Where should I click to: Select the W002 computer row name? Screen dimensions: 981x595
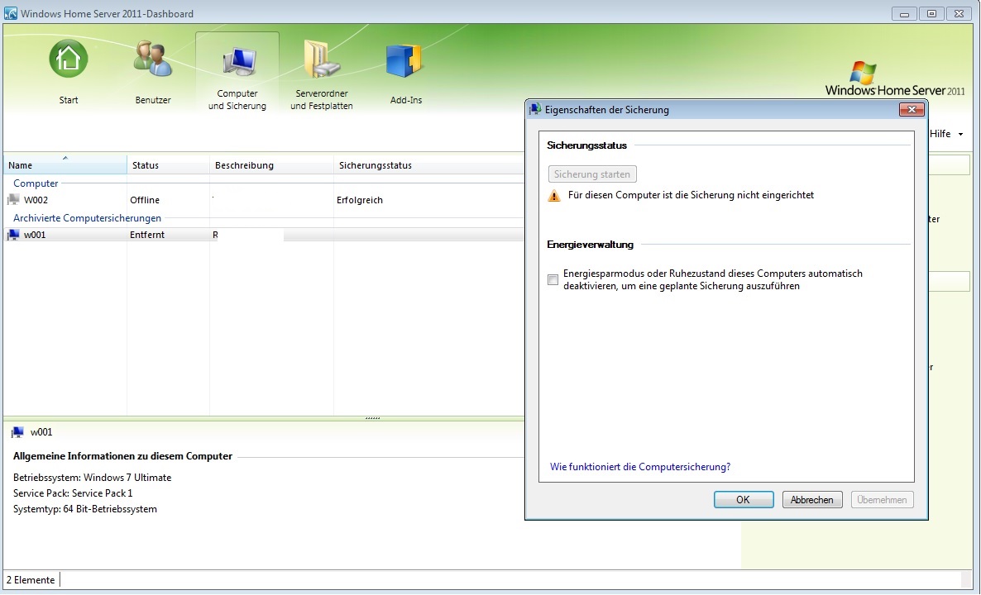coord(36,200)
